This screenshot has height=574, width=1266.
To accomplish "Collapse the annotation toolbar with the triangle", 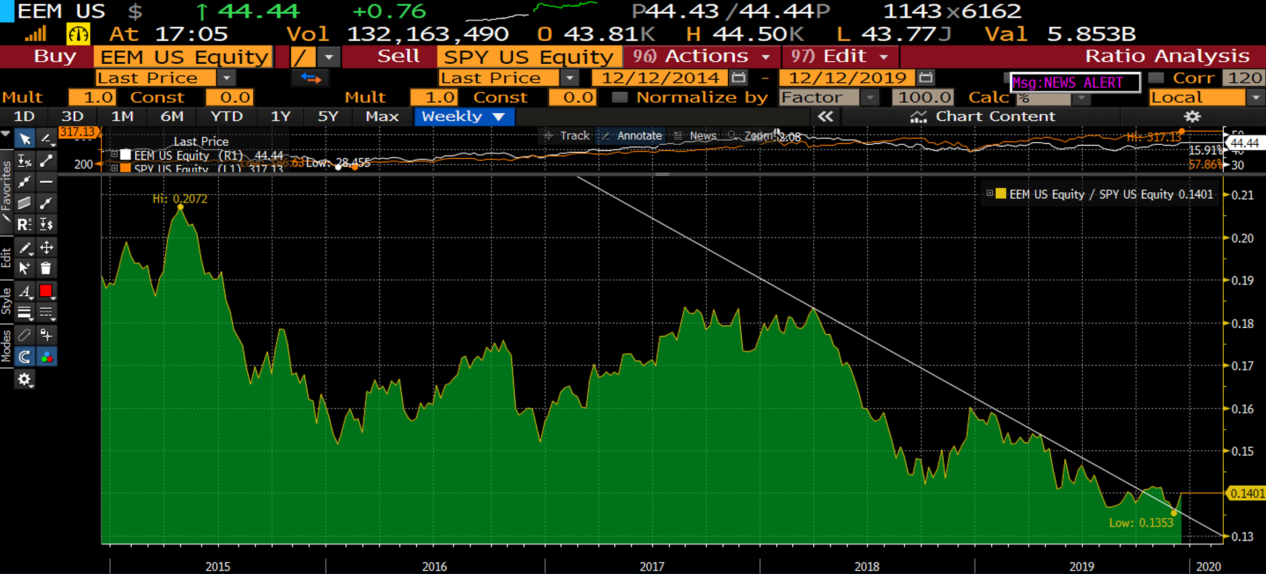I will pos(6,134).
